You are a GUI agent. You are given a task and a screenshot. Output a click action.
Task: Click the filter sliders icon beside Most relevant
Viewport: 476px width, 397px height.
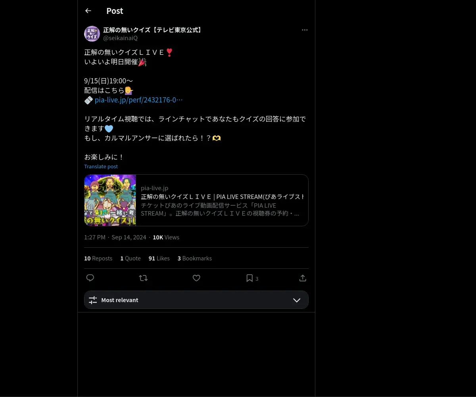(x=93, y=300)
